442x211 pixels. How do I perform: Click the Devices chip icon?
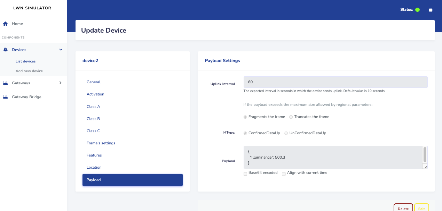[x=5, y=50]
